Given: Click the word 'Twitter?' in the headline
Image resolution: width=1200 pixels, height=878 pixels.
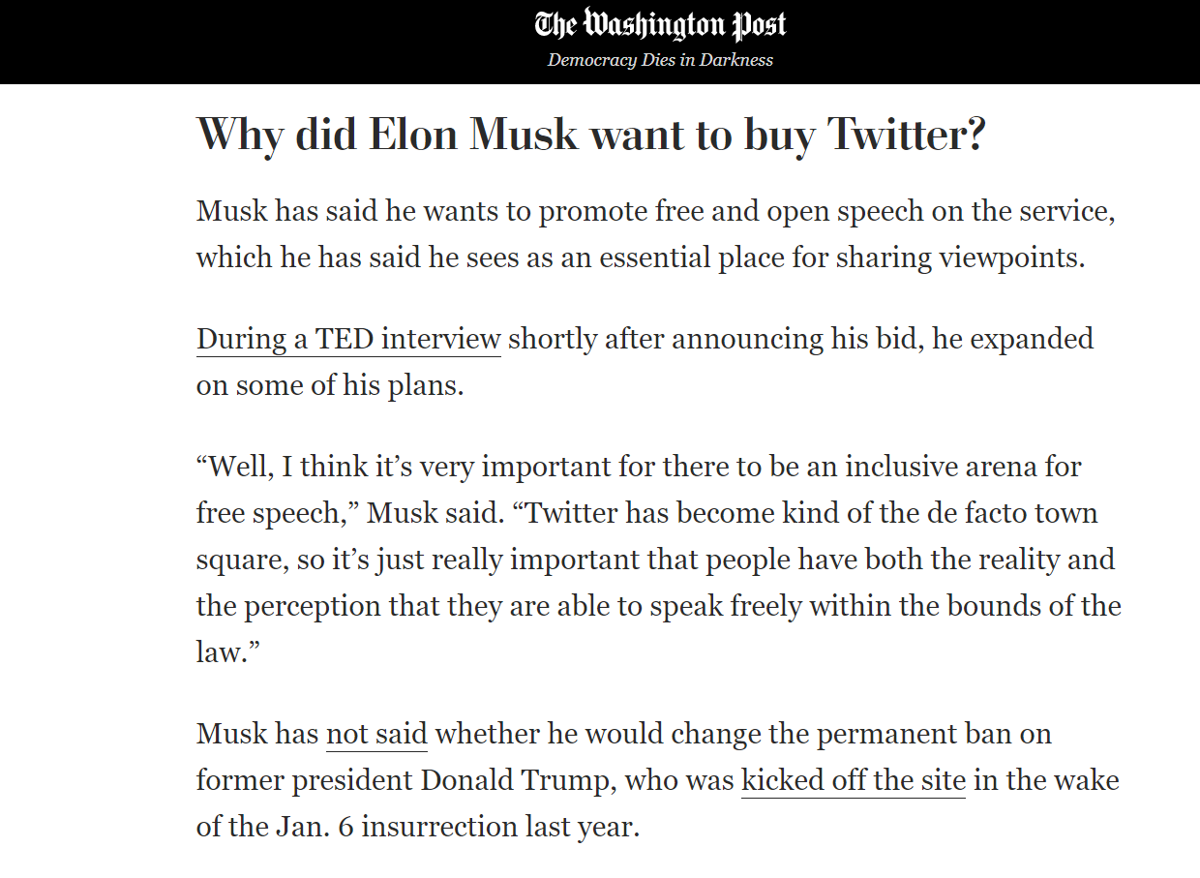Looking at the screenshot, I should click(x=906, y=135).
